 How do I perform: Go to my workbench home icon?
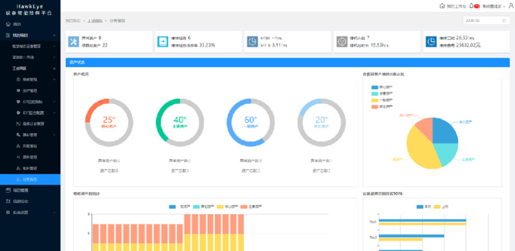coord(442,6)
